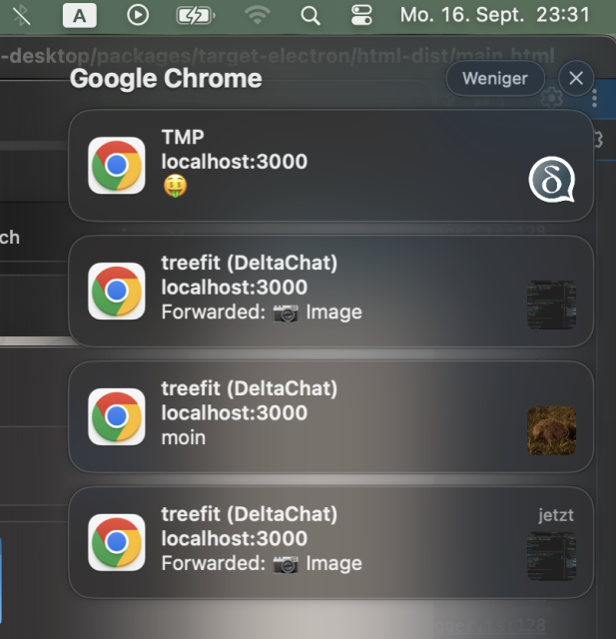Image resolution: width=616 pixels, height=639 pixels.
Task: Click the Chrome icon beside the "moin" message
Action: point(117,416)
